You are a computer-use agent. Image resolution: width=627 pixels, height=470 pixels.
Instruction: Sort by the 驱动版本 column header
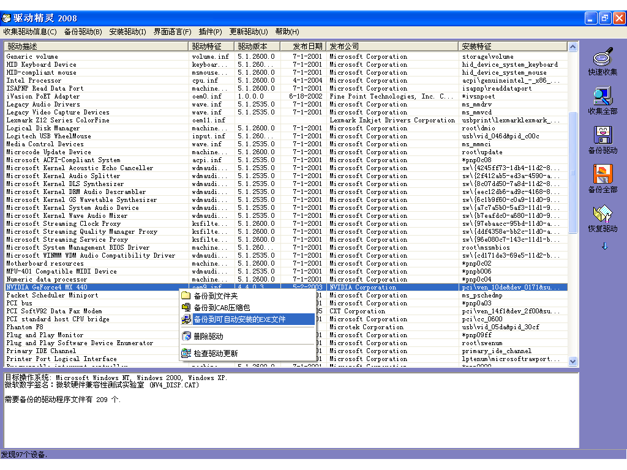click(x=257, y=47)
